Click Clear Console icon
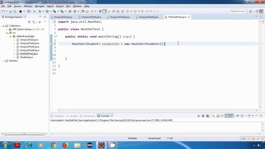Screen dimensions: 265x149 (214, 116)
